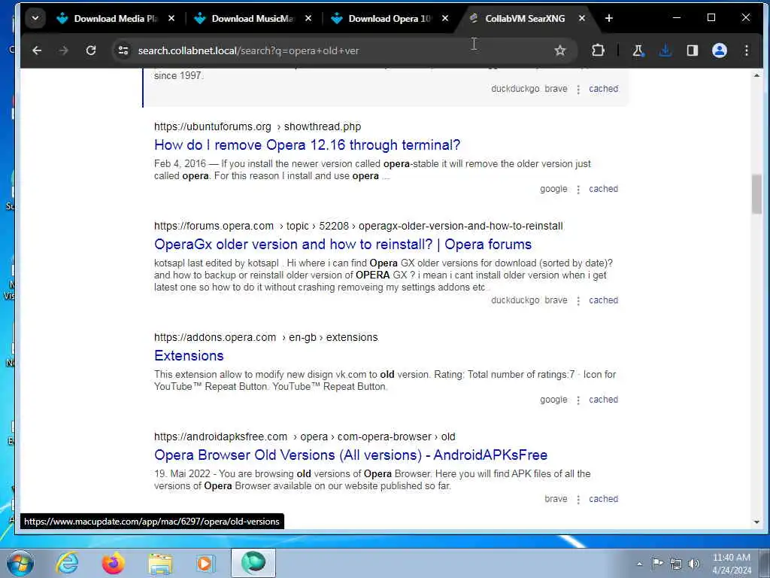Open the network tray icon
Image resolution: width=770 pixels, height=578 pixels.
(x=676, y=564)
